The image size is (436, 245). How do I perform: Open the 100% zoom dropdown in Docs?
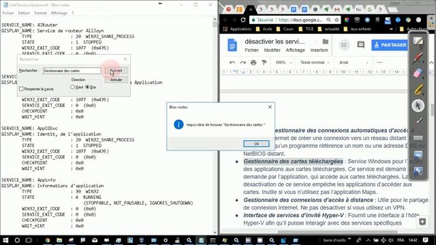(x=283, y=63)
